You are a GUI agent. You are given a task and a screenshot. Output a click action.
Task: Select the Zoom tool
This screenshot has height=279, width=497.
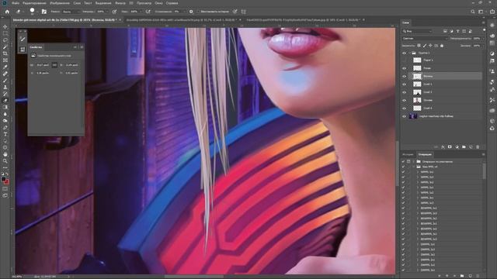(5, 161)
